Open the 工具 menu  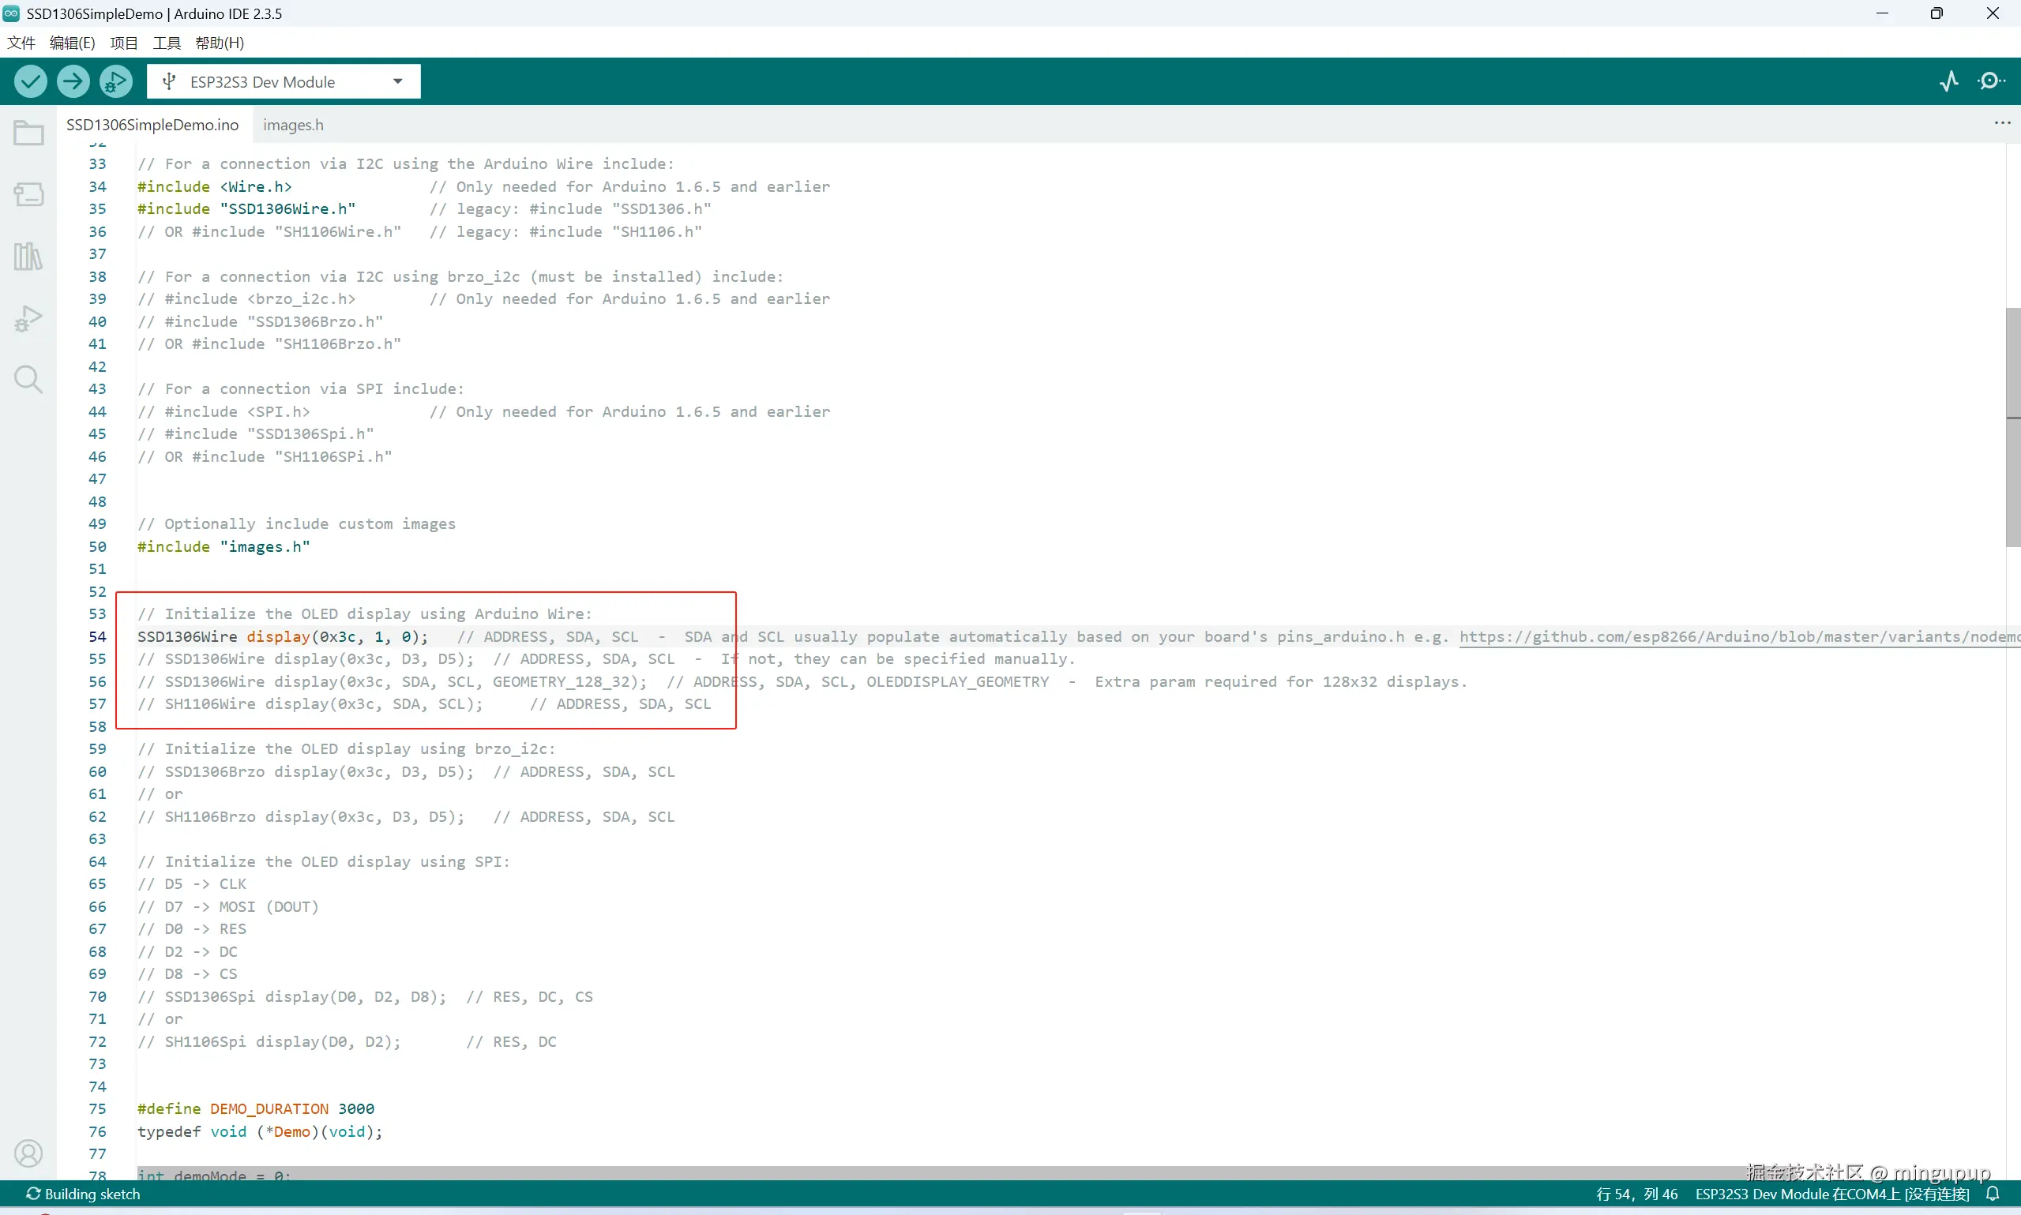coord(166,43)
